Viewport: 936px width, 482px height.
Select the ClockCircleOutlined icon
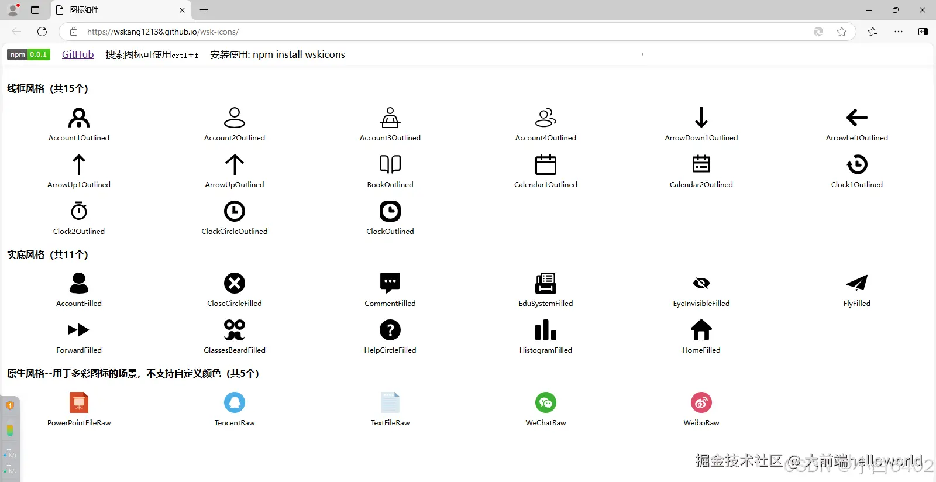[x=235, y=211]
